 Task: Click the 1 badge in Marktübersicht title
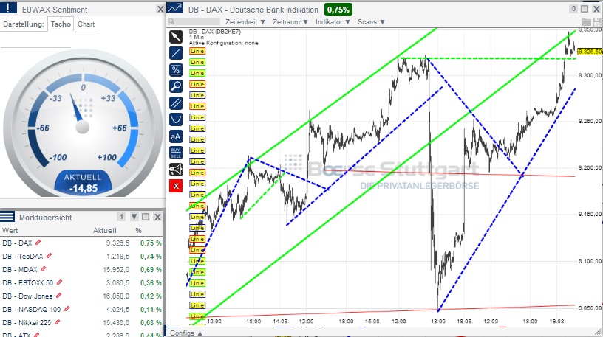[121, 217]
